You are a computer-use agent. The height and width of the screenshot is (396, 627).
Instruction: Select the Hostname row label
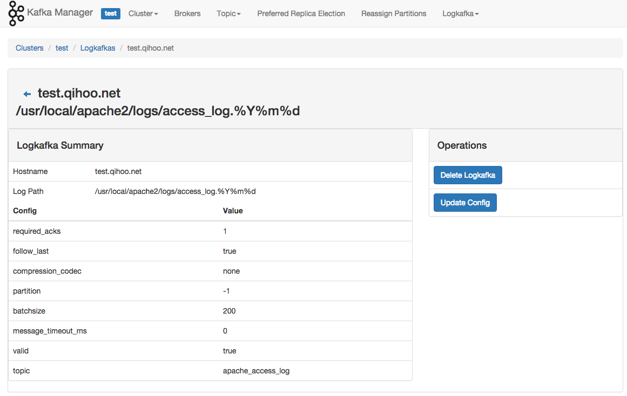coord(30,171)
